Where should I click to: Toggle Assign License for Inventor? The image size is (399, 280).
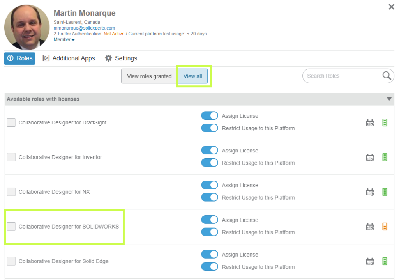click(210, 150)
